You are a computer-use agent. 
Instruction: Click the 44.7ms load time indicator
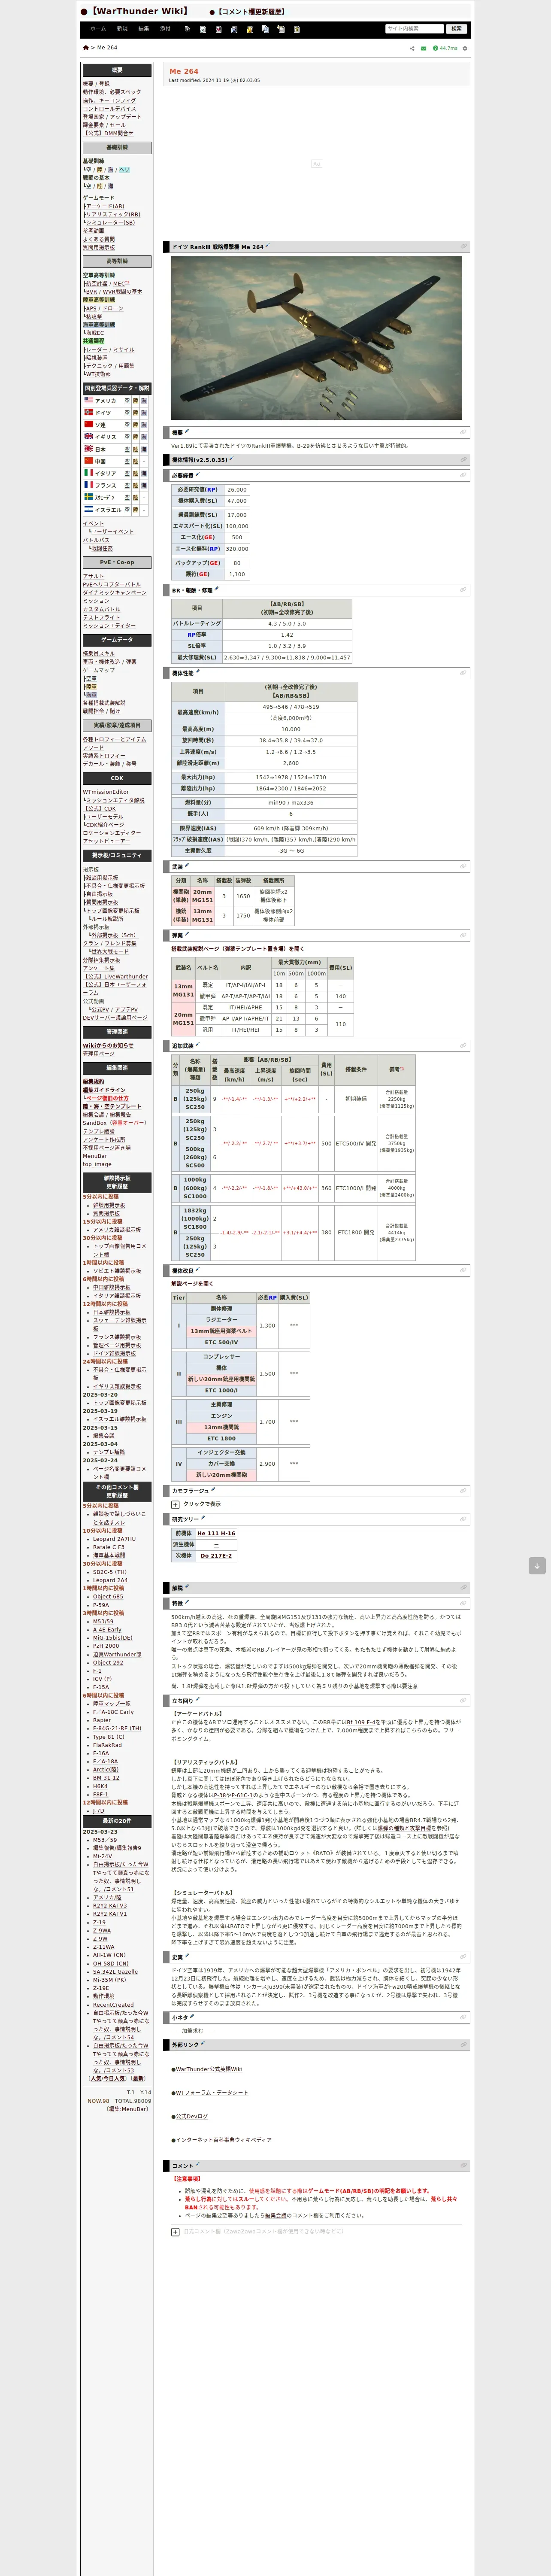point(445,48)
